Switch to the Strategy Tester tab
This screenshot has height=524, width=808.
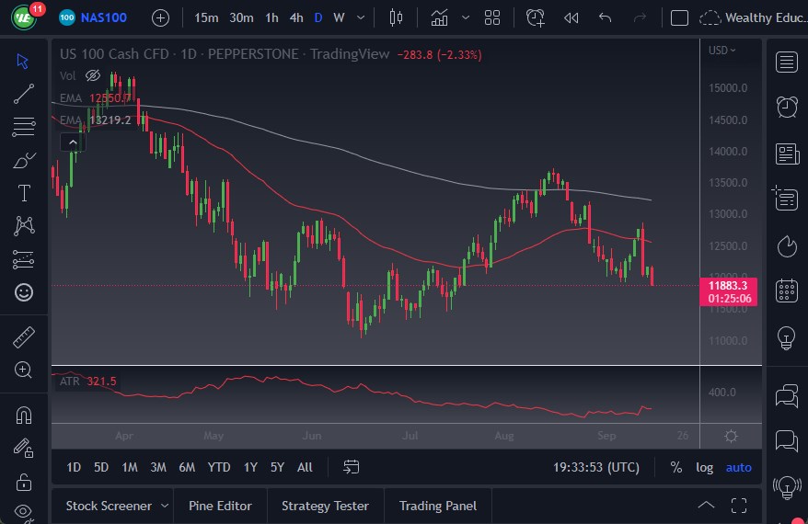click(325, 506)
